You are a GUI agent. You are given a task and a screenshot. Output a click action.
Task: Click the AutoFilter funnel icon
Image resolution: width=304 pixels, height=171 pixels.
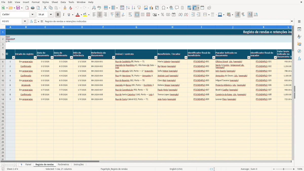(139, 8)
